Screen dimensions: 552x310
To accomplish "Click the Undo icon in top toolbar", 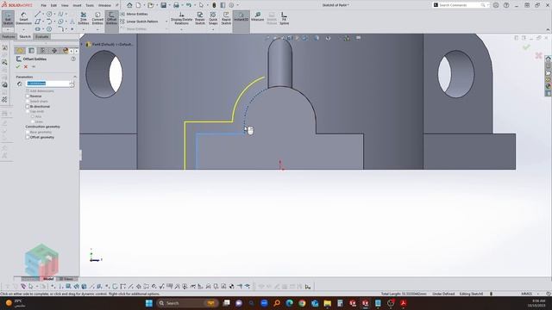I will click(x=189, y=5).
